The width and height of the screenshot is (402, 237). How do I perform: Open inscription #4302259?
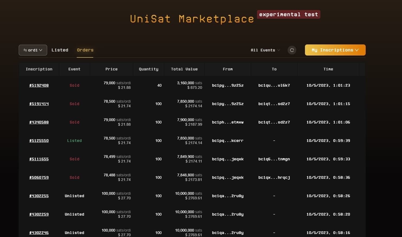click(x=39, y=214)
